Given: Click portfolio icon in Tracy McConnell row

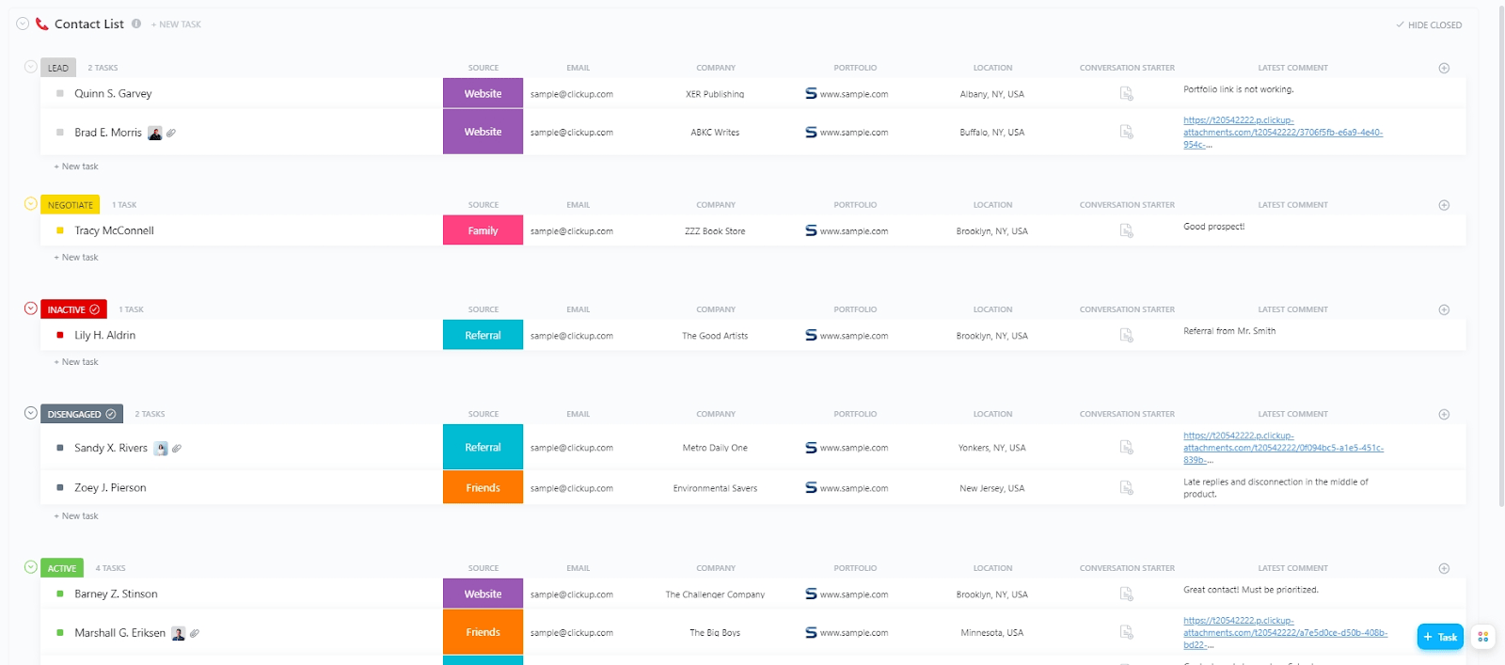Looking at the screenshot, I should pos(811,230).
